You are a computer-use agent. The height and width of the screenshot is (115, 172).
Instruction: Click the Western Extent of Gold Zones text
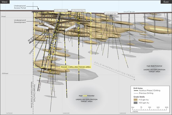coord(32,95)
